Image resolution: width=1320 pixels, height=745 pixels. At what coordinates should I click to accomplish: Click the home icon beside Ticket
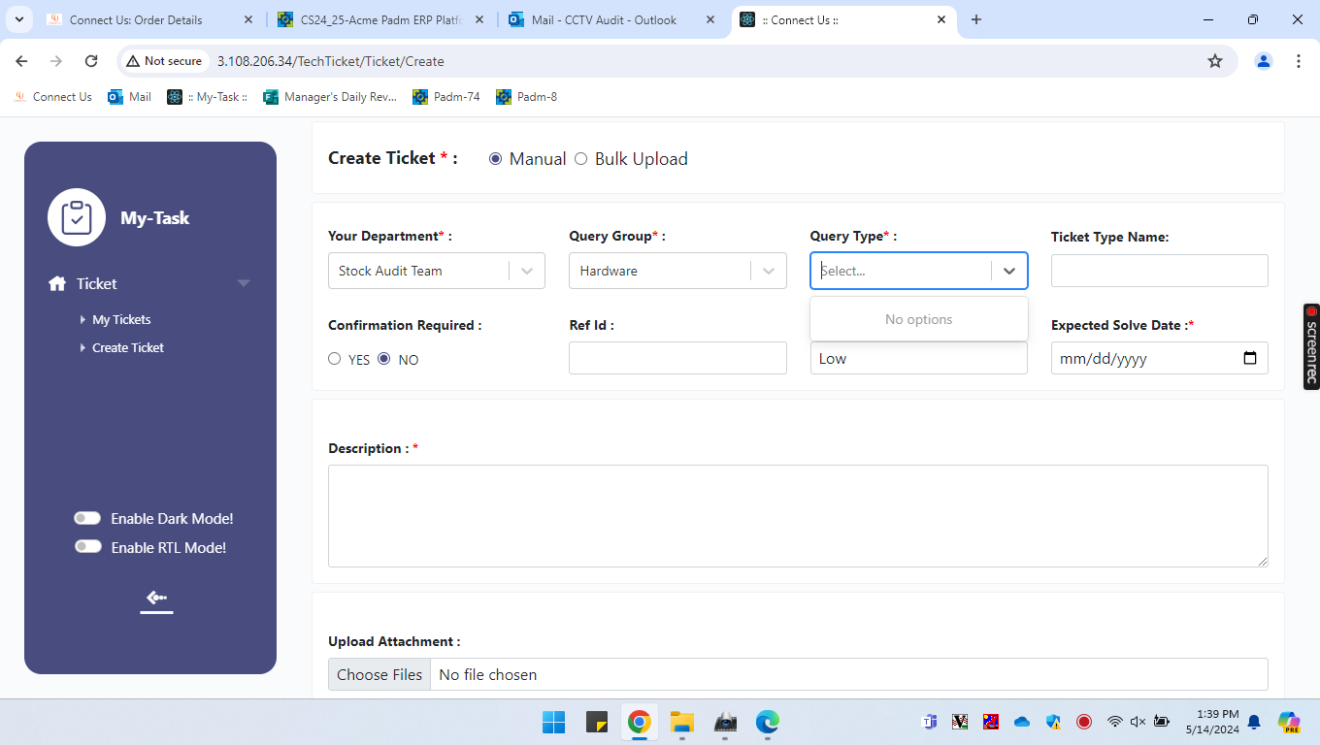56,283
